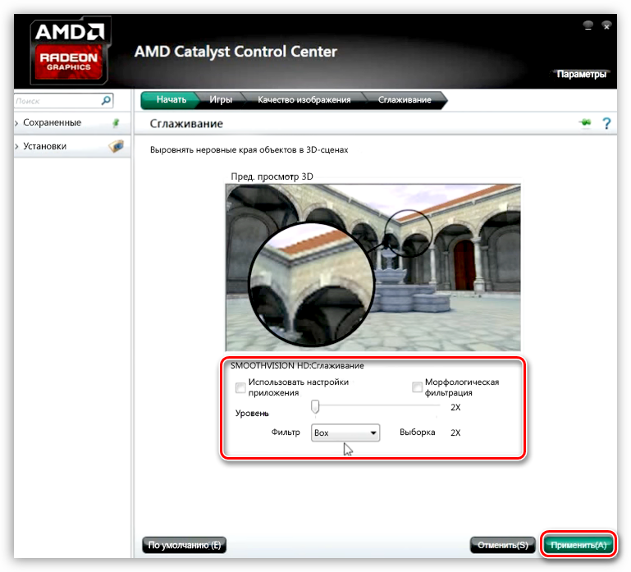Open the Фильтр dropdown showing Box
The width and height of the screenshot is (631, 572).
[345, 432]
